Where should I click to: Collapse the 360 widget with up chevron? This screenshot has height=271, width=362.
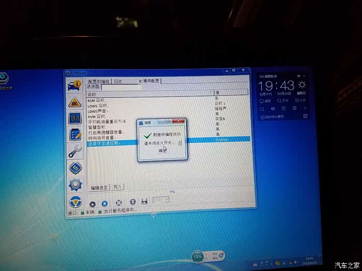[304, 76]
